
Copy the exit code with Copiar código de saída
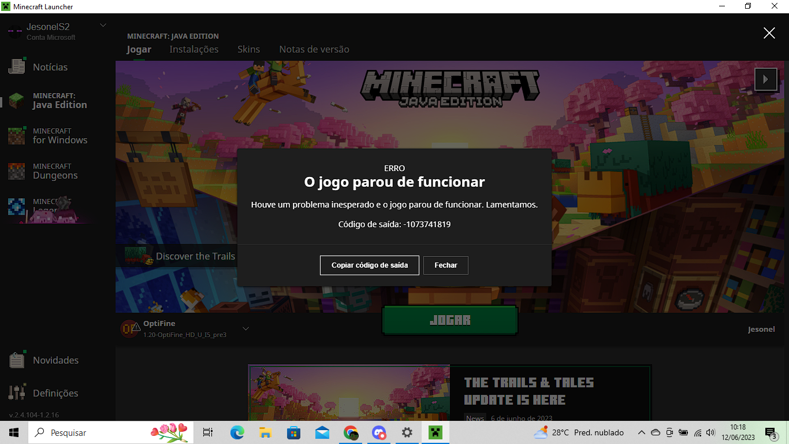370,265
